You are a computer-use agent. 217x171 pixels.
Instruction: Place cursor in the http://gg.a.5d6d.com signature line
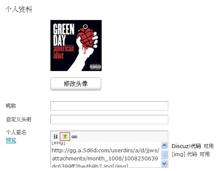[106, 150]
